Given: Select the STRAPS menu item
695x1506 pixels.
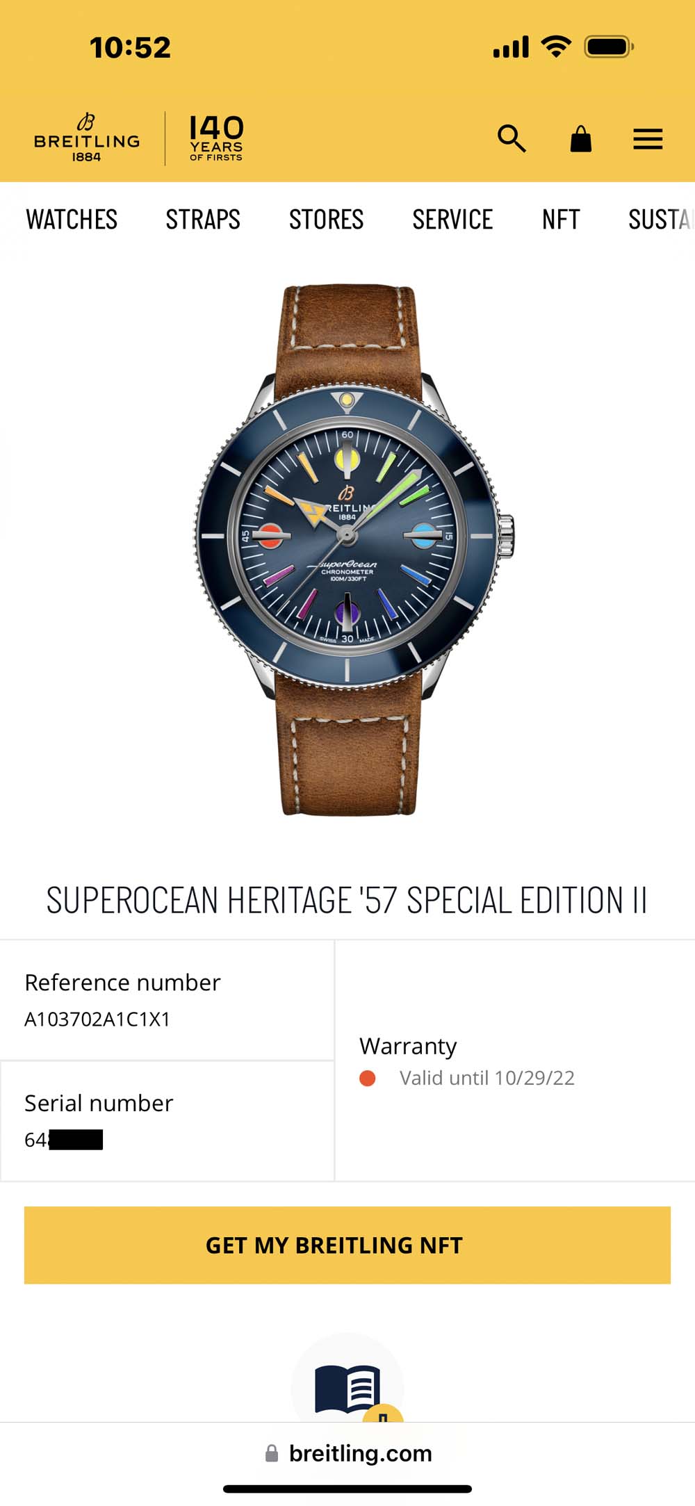Looking at the screenshot, I should tap(203, 220).
